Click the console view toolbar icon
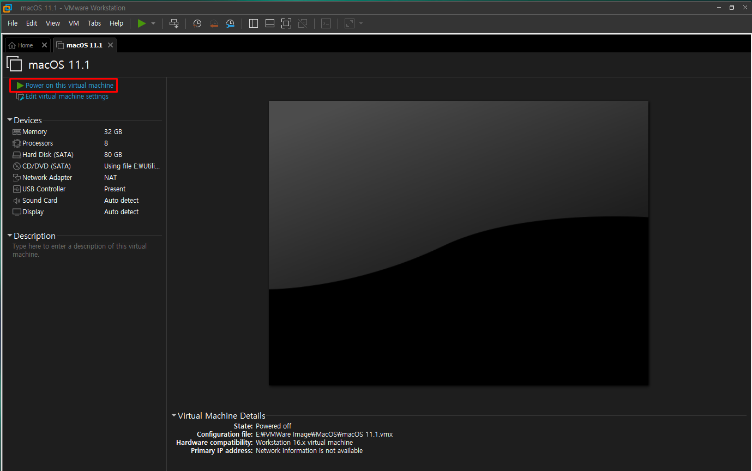Viewport: 752px width, 471px height. [x=326, y=23]
